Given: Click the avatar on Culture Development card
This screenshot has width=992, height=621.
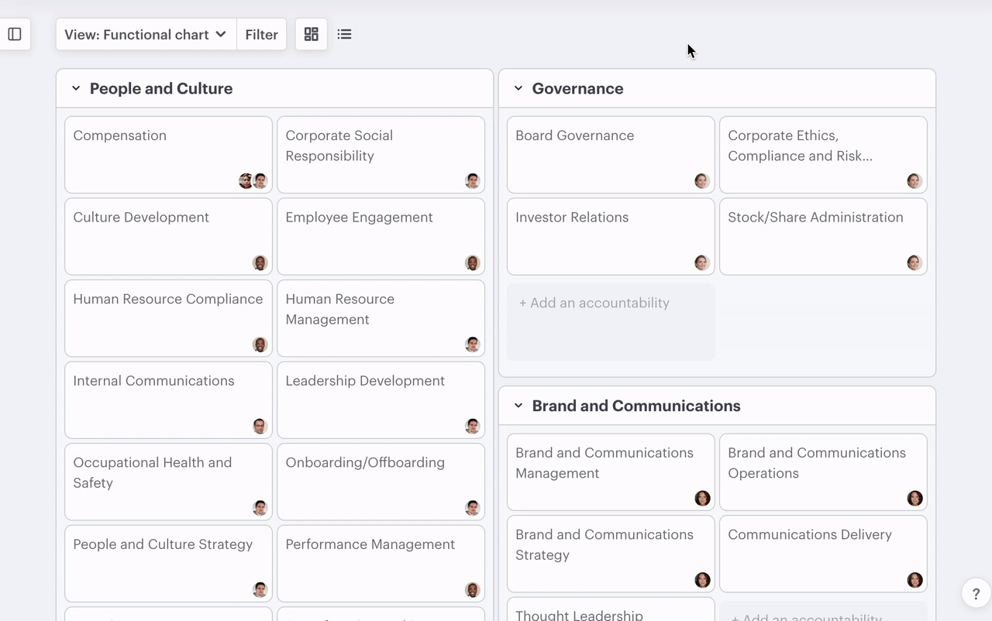Looking at the screenshot, I should [260, 263].
